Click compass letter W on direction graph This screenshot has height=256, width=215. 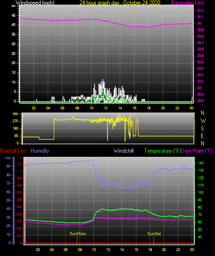(x=203, y=121)
